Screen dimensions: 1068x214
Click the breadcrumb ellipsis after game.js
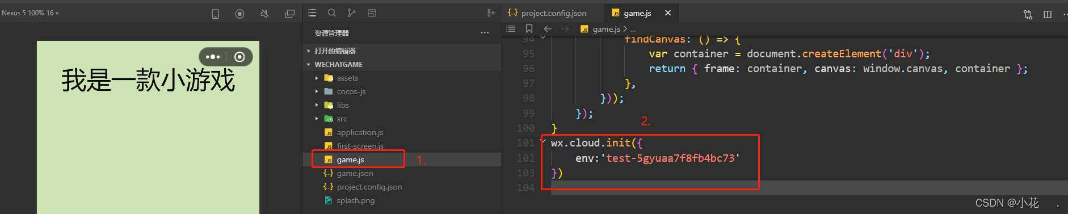click(x=633, y=30)
